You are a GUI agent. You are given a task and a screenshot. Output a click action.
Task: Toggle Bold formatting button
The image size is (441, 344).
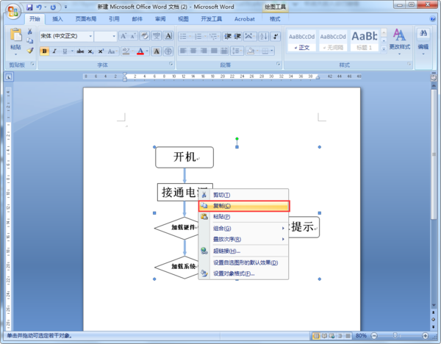click(44, 51)
